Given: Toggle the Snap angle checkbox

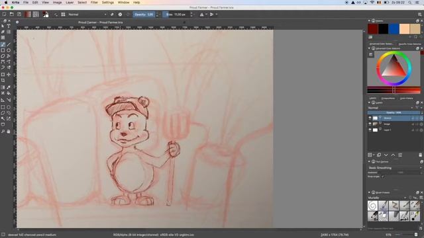Looking at the screenshot, I should (x=383, y=177).
